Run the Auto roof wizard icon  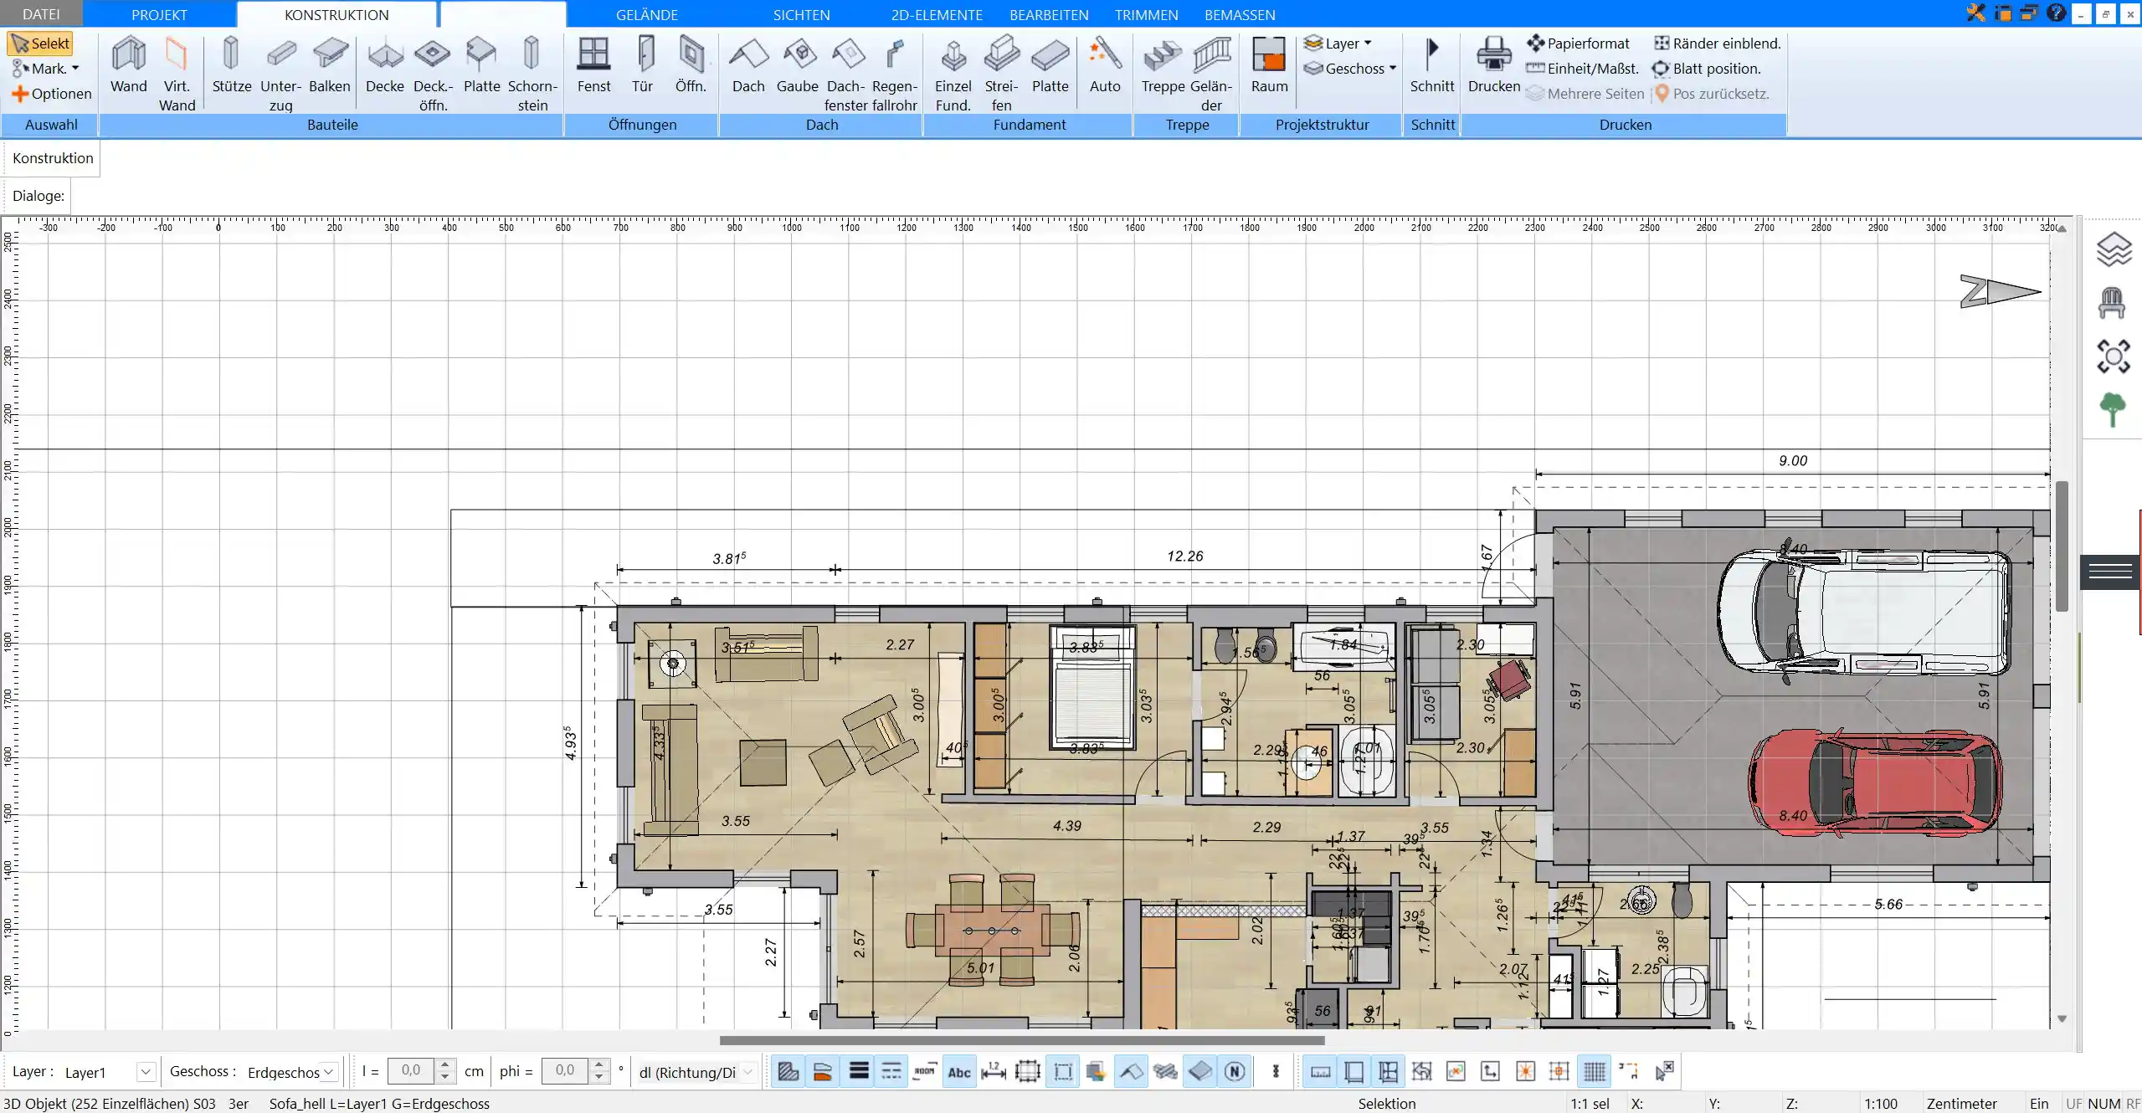click(x=1105, y=65)
